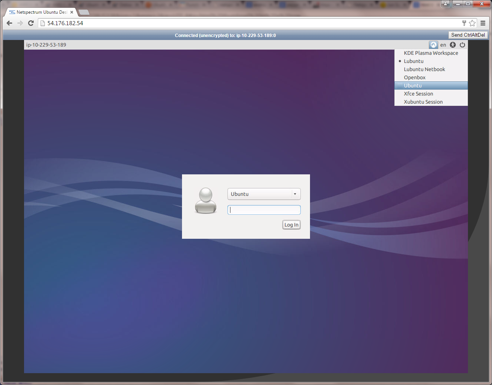492x385 pixels.
Task: Select the Netspectrum Ubuntu Desktop tab
Action: click(41, 12)
